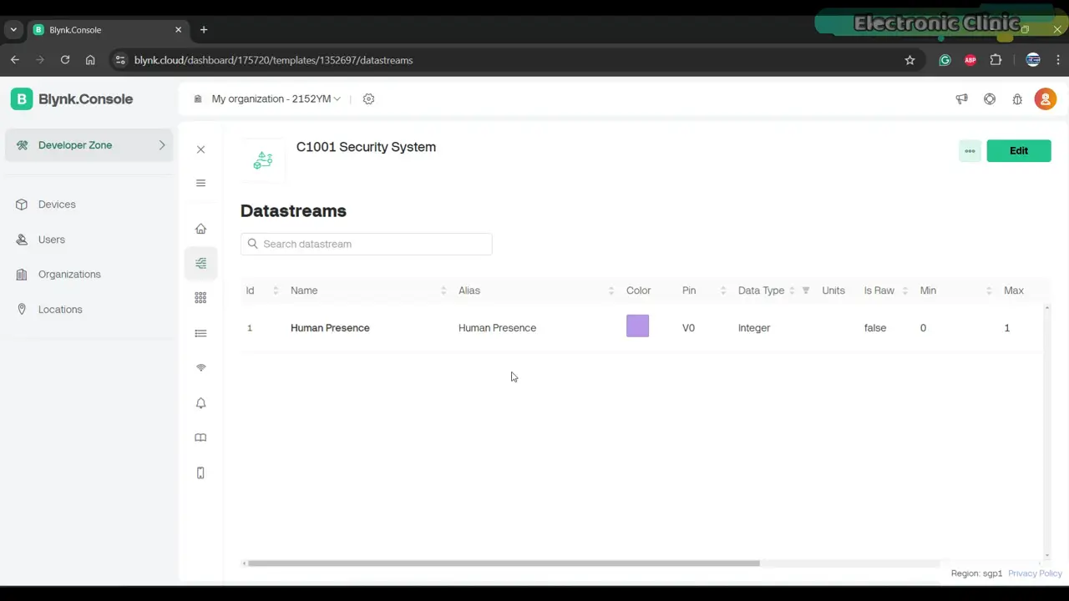Screen dimensions: 1069x601
Task: Reload the browser page
Action: click(65, 60)
